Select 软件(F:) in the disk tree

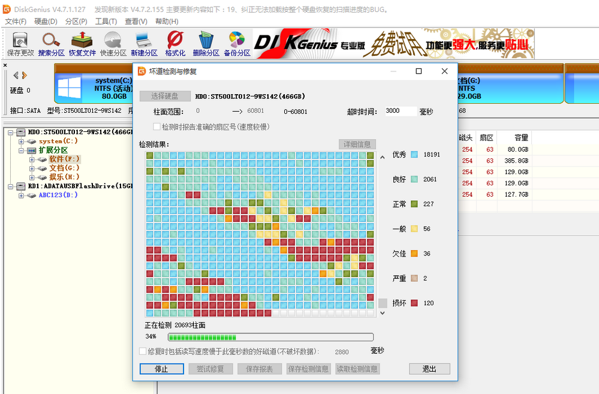coord(64,159)
